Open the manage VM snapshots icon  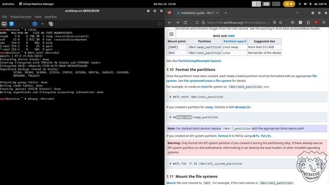pyautogui.click(x=51, y=24)
